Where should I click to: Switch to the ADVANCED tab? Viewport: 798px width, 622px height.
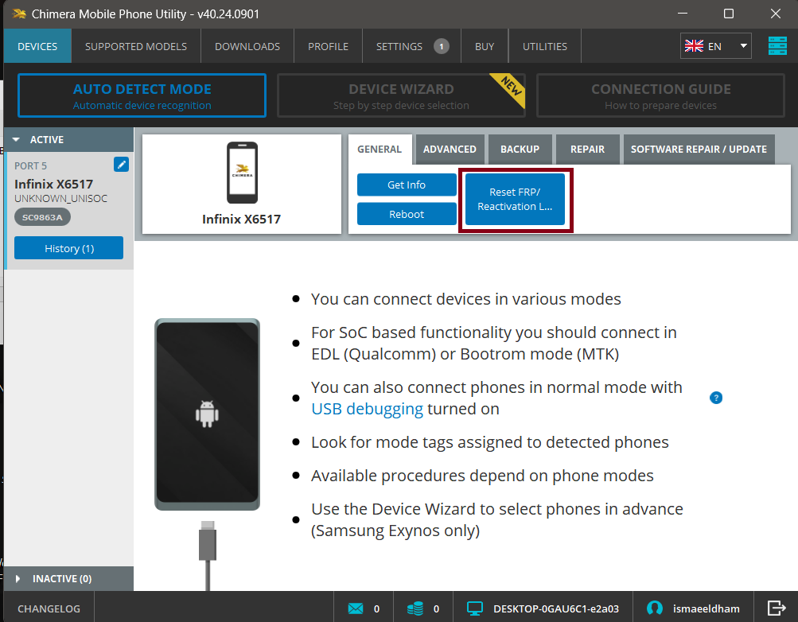(450, 150)
